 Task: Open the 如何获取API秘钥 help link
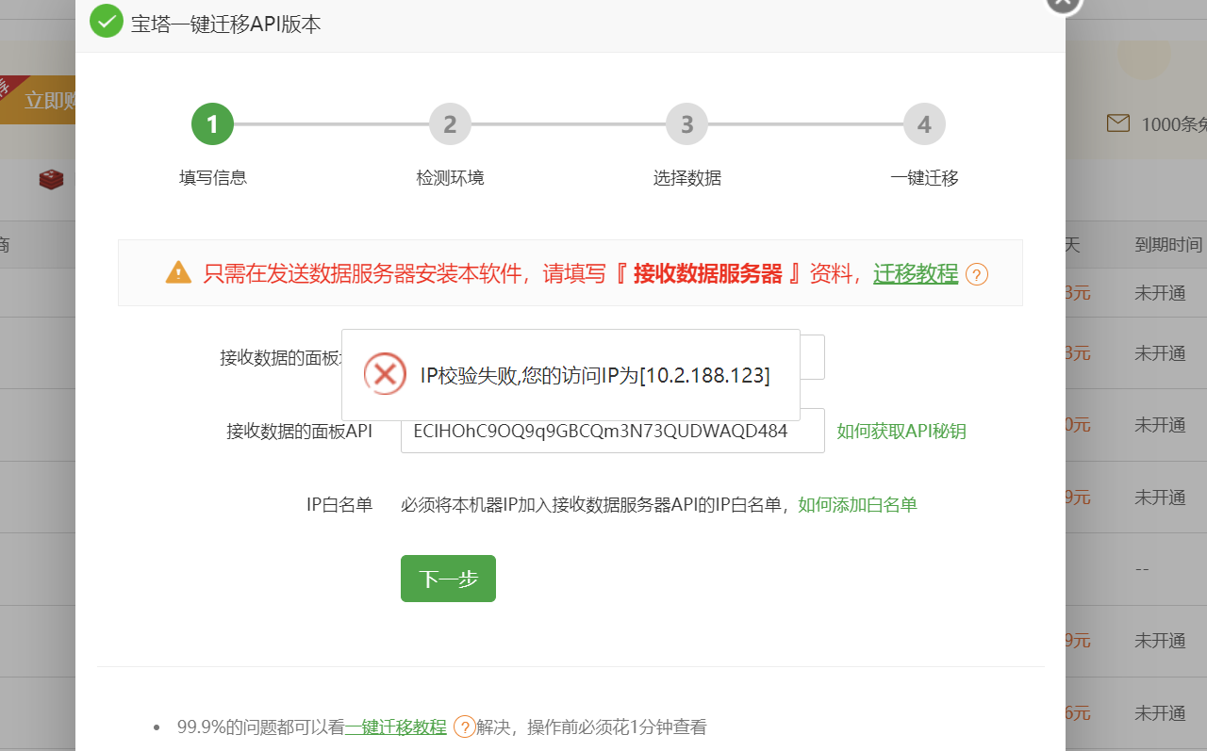901,431
